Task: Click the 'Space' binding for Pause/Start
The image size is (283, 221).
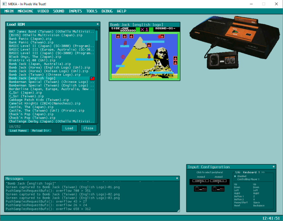Action: (256, 203)
